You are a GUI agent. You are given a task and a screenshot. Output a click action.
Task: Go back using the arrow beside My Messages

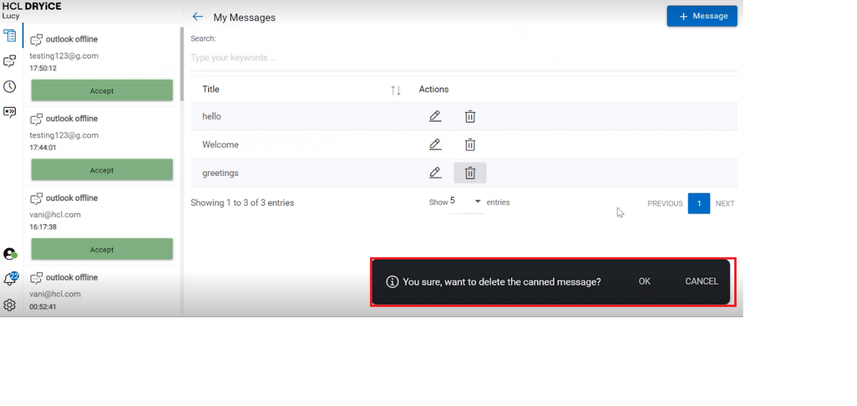point(198,17)
